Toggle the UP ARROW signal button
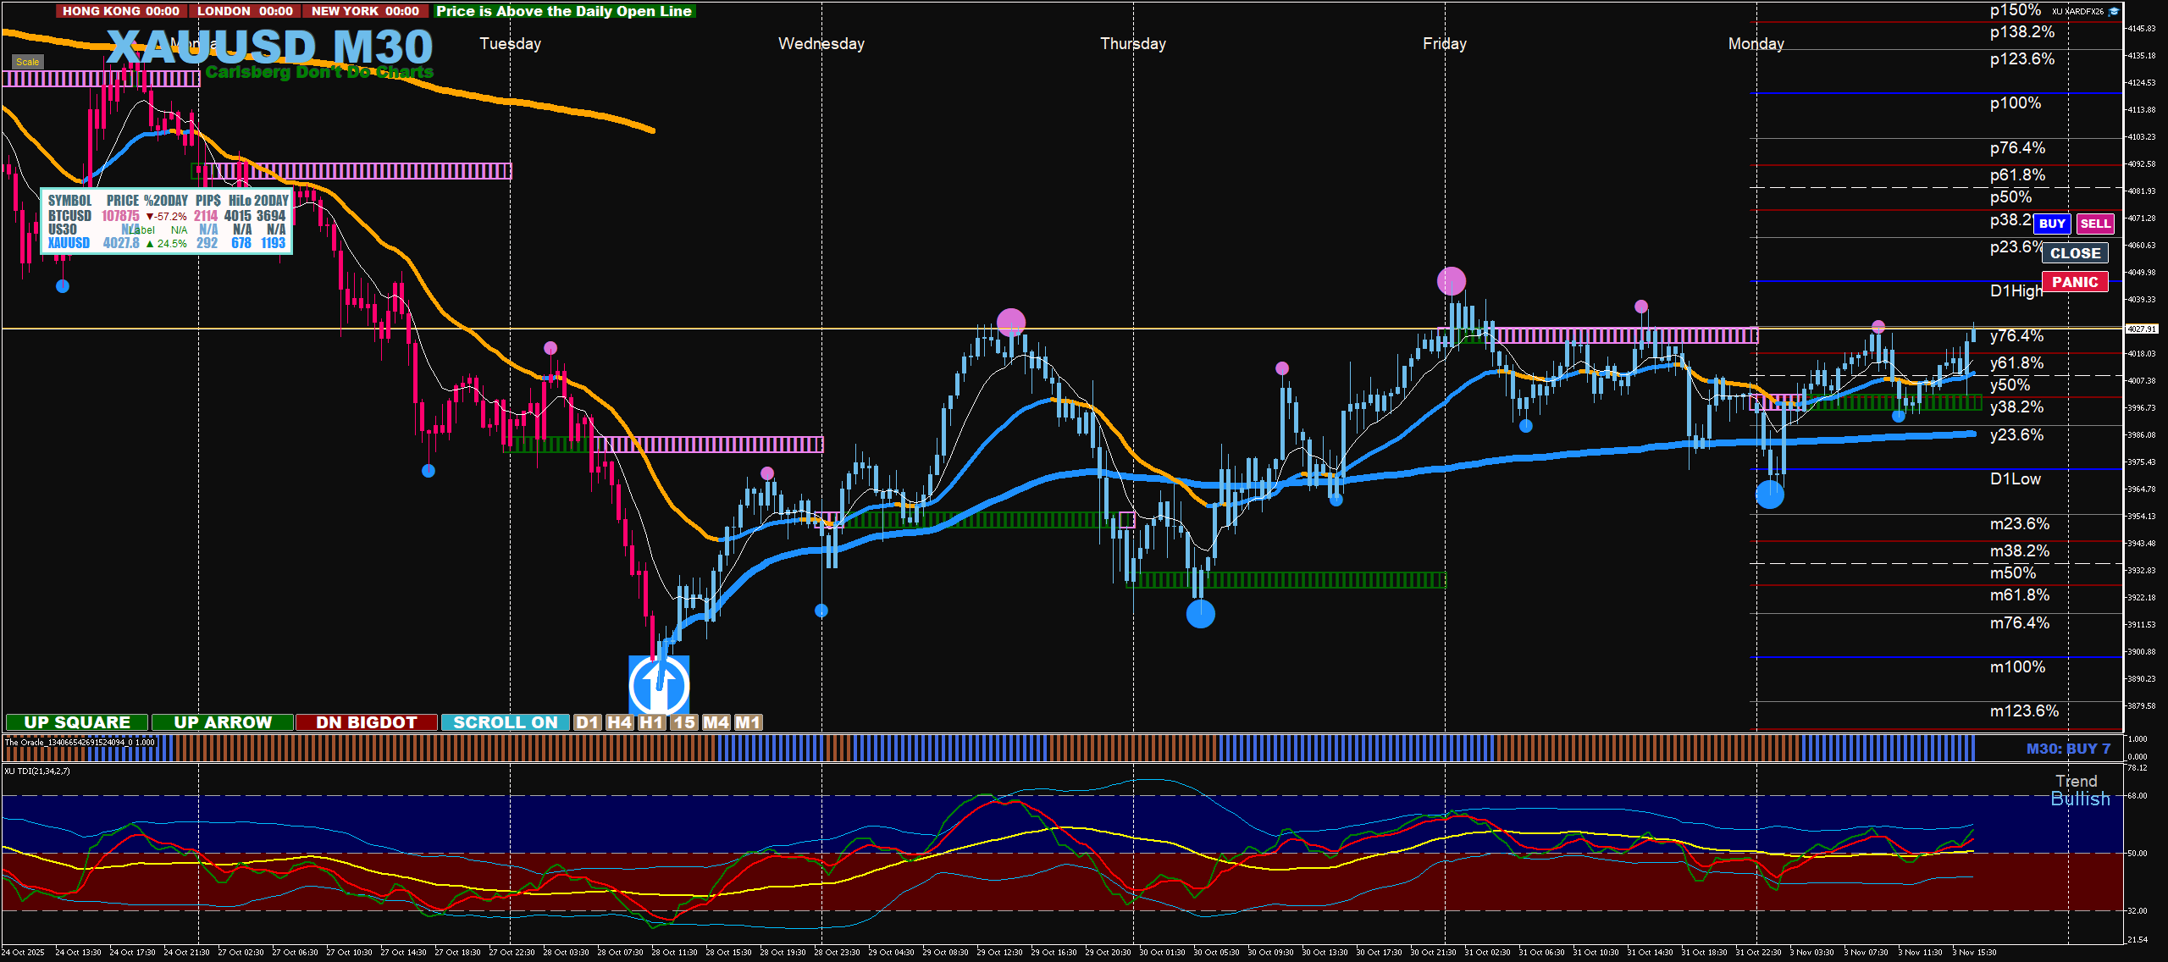This screenshot has width=2168, height=962. click(223, 722)
